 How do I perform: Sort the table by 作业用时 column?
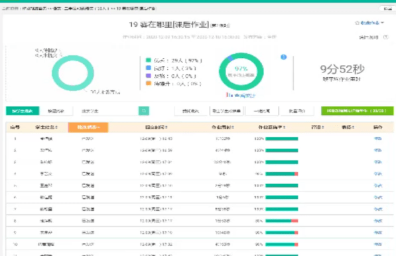[x=223, y=128]
